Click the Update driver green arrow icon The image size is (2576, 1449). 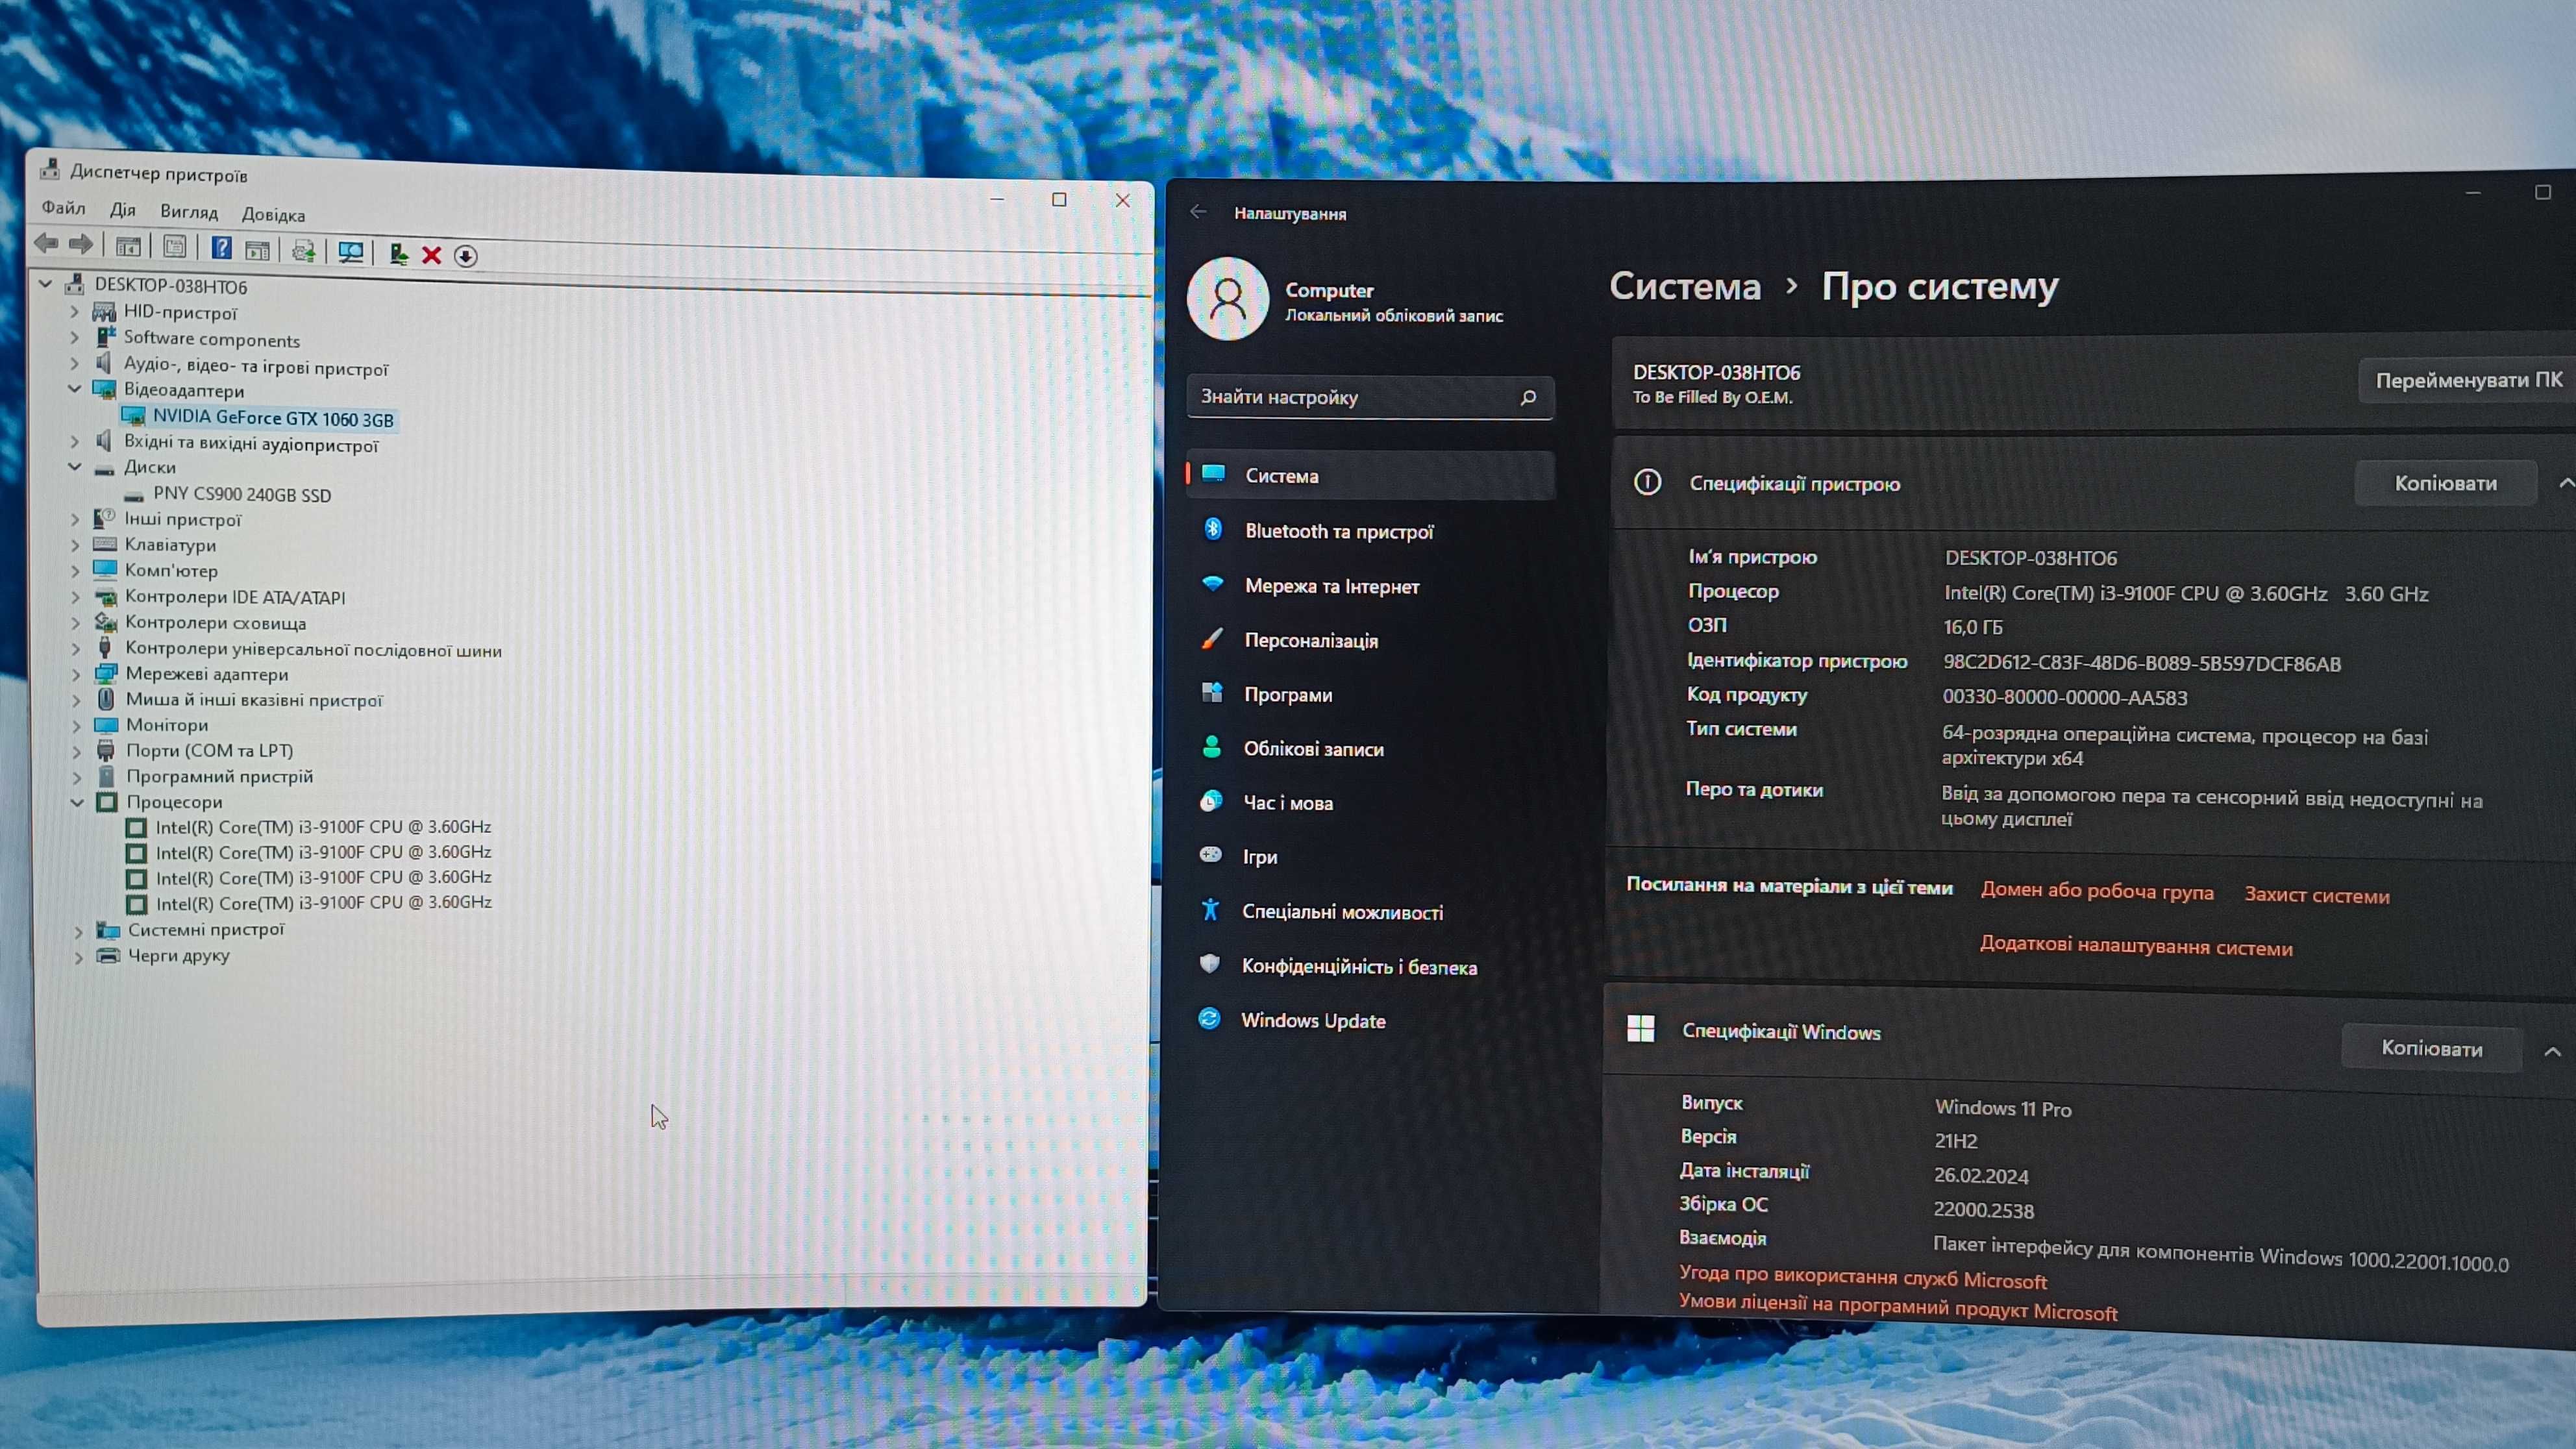click(x=398, y=254)
